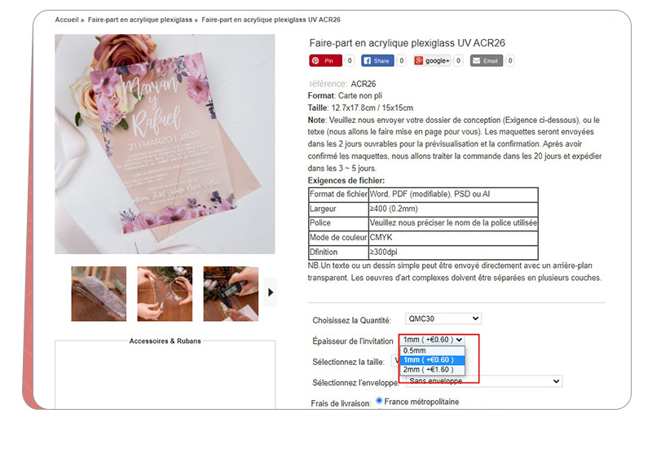
Task: Share product via Facebook Share button
Action: [x=377, y=60]
